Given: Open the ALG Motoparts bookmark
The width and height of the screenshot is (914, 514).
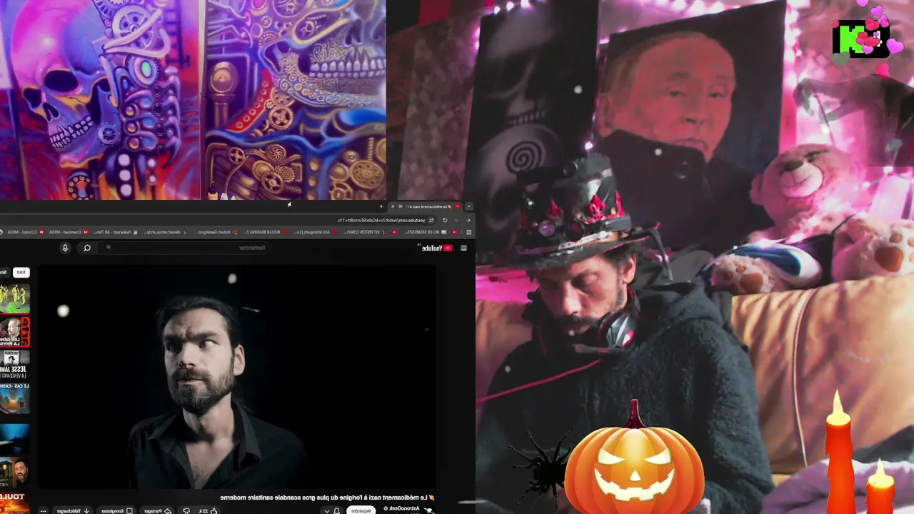Looking at the screenshot, I should pyautogui.click(x=314, y=232).
